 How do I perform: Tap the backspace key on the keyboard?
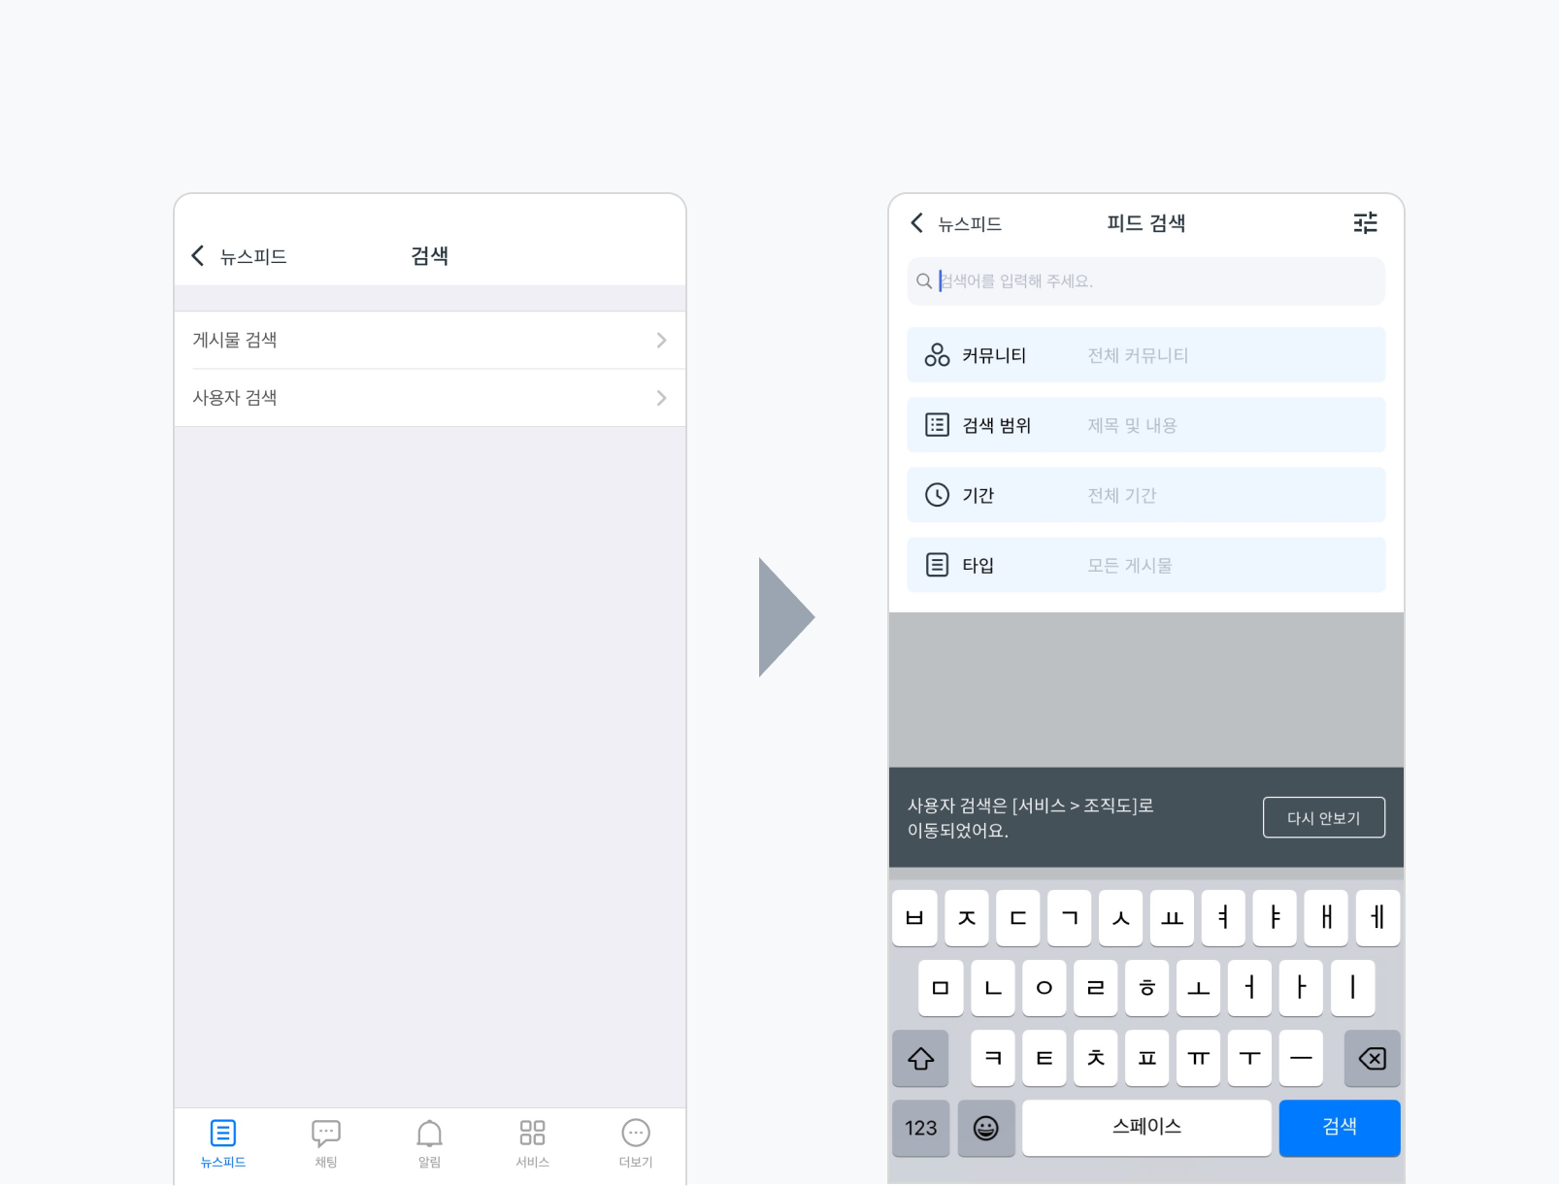point(1372,1058)
